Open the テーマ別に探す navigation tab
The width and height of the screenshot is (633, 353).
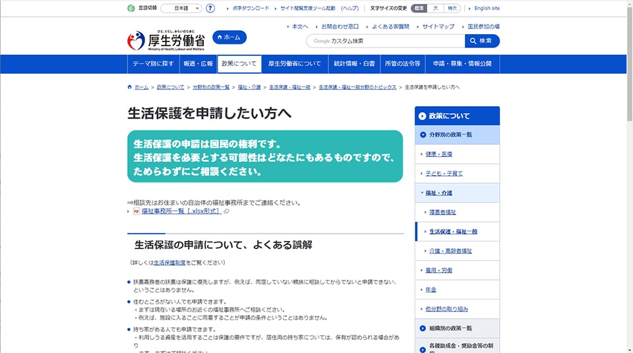coord(153,64)
